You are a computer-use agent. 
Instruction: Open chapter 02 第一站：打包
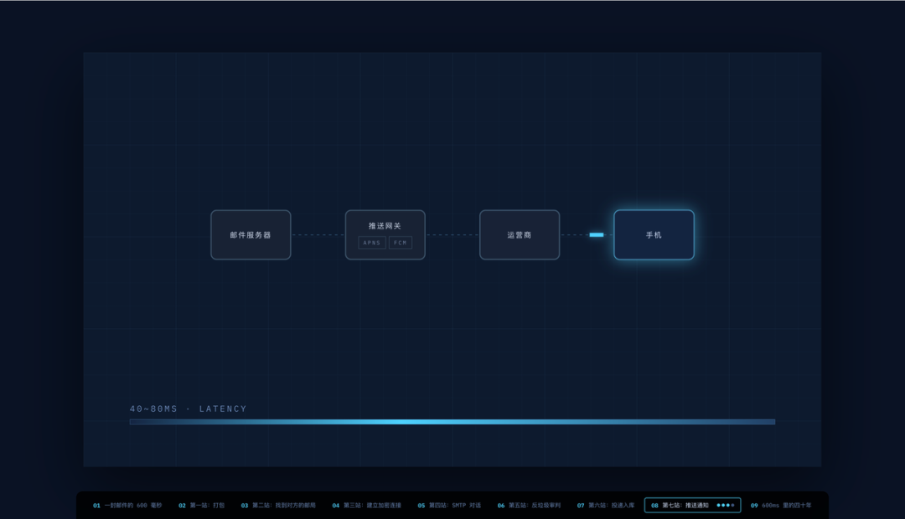coord(201,505)
